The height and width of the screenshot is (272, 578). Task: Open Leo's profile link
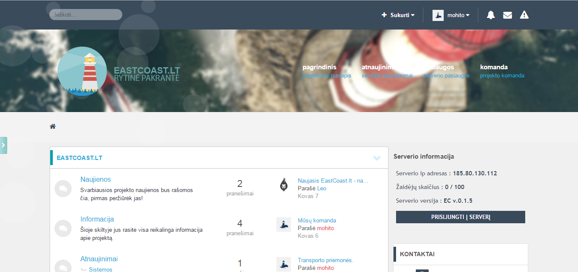click(x=321, y=189)
